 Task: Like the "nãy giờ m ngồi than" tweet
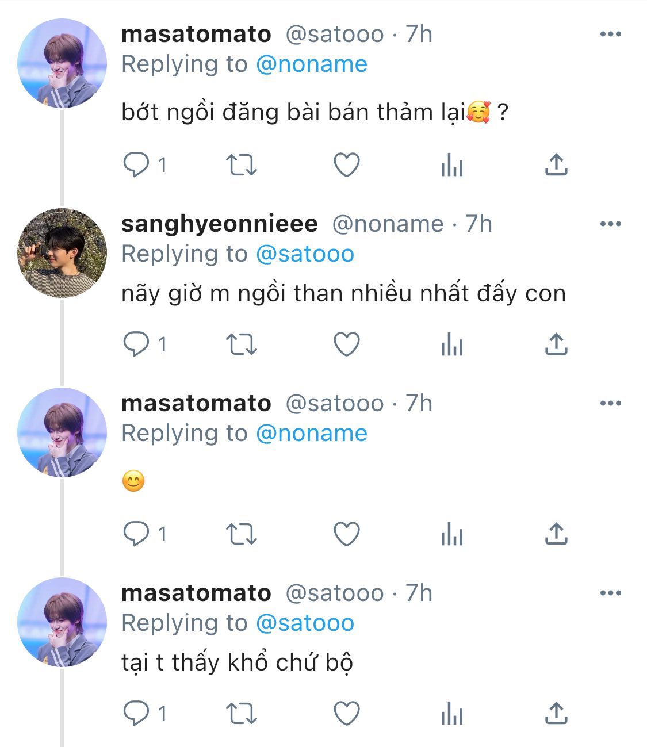coord(347,344)
